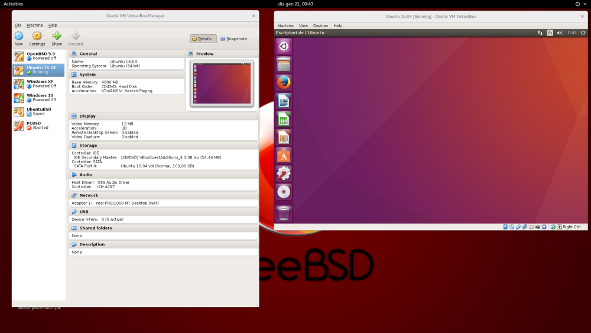Open Ubuntu Dash in the guest launcher

[284, 46]
